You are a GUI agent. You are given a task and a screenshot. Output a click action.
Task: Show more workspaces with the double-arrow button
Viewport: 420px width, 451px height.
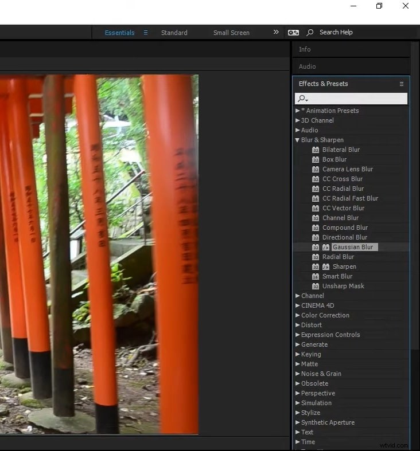[x=276, y=33]
